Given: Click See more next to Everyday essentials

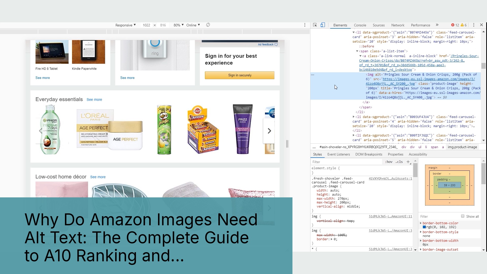Looking at the screenshot, I should [x=94, y=100].
